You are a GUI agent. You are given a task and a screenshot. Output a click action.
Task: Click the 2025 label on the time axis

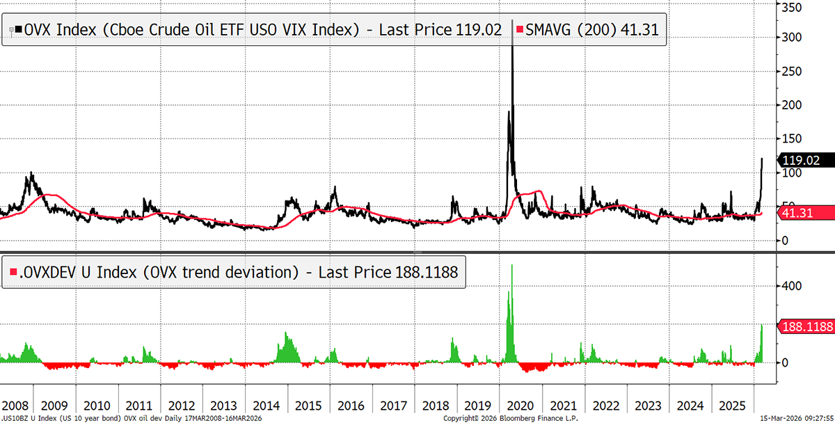(731, 405)
